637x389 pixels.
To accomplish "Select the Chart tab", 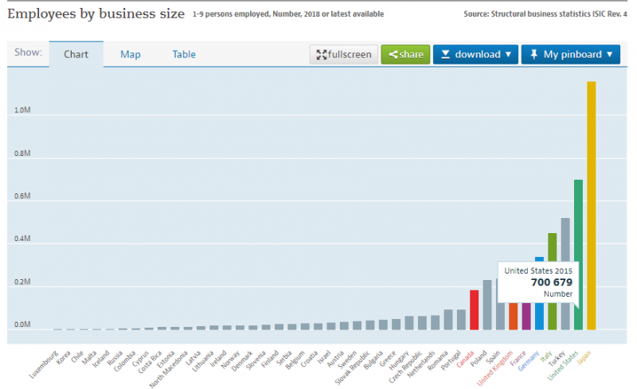I will (x=76, y=55).
